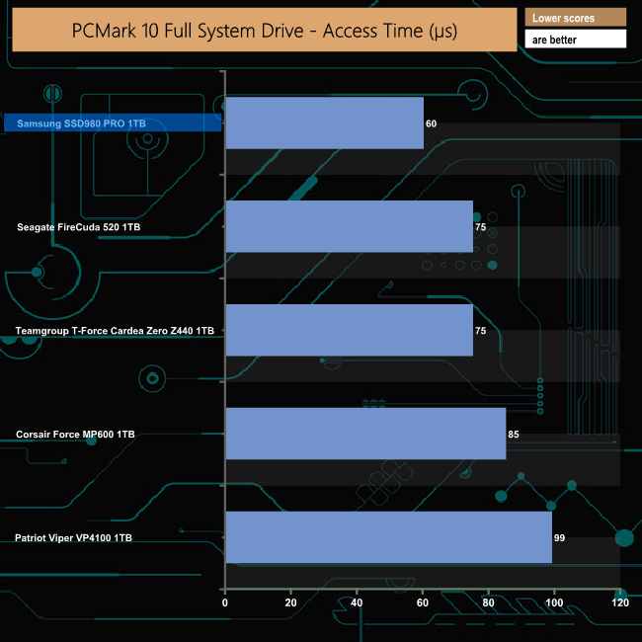Click the 'Seagate FireCuda 520 1TB' label
This screenshot has width=642, height=642.
tap(79, 227)
